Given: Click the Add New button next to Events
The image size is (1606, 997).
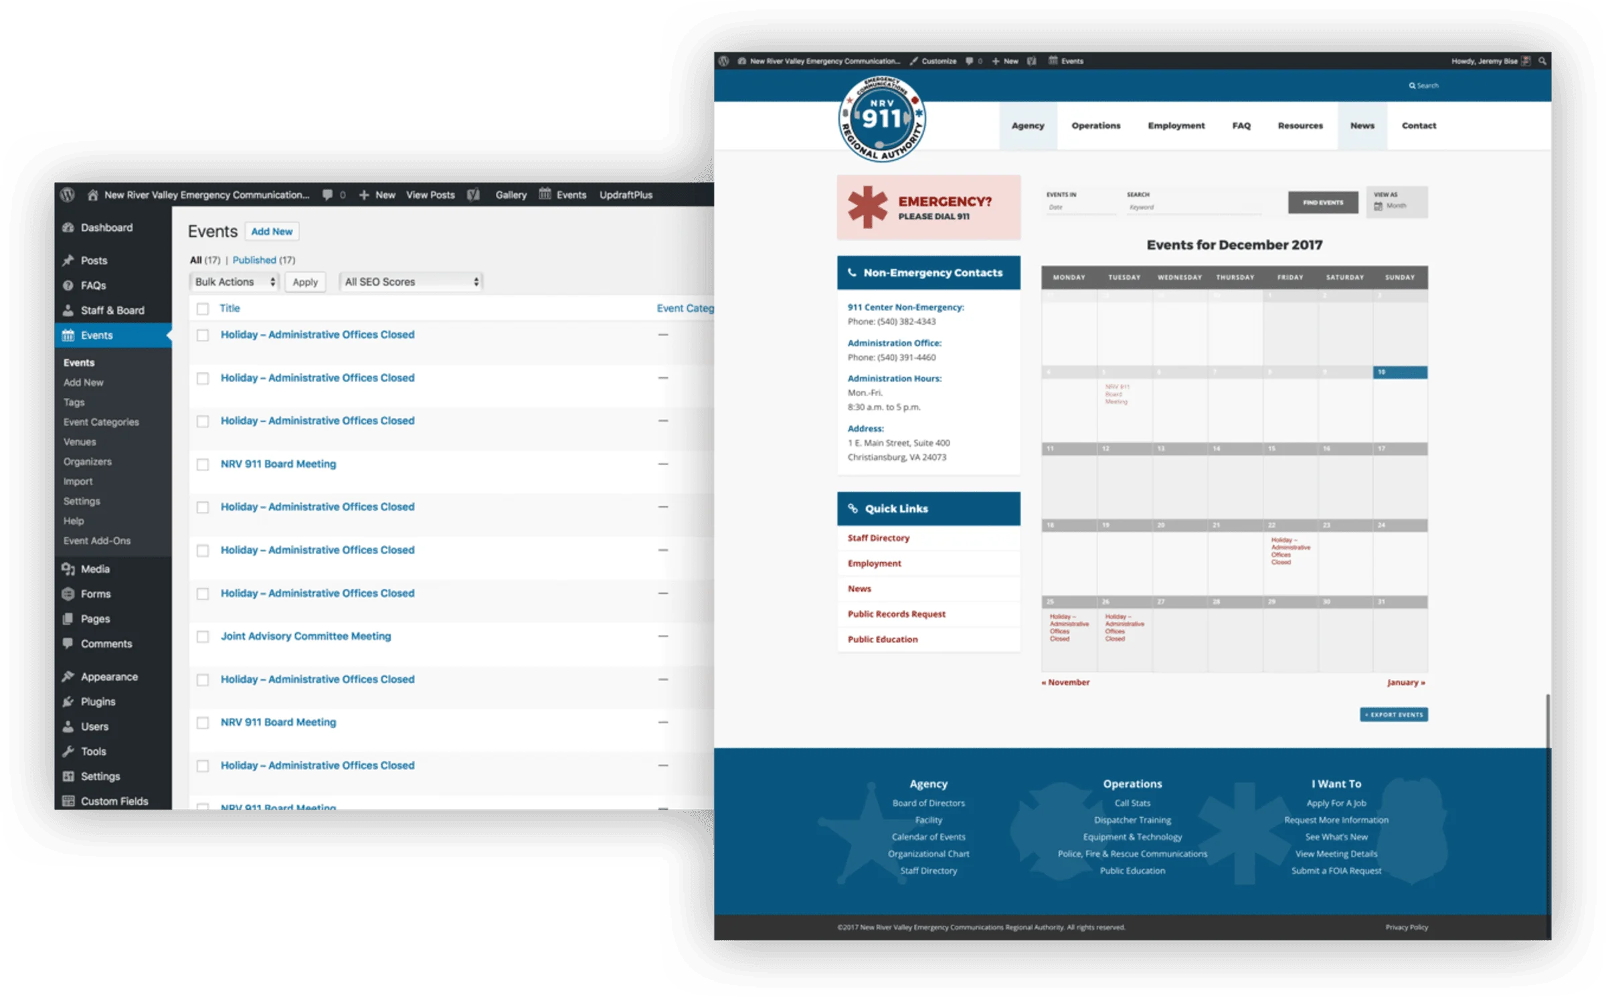Looking at the screenshot, I should click(272, 232).
